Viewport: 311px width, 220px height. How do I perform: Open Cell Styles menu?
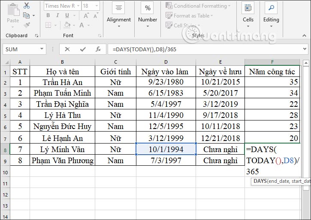tap(183, 25)
